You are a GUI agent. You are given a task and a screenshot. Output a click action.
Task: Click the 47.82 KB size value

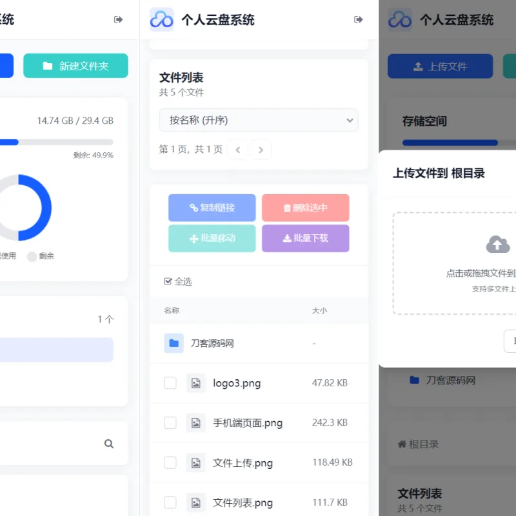click(330, 382)
